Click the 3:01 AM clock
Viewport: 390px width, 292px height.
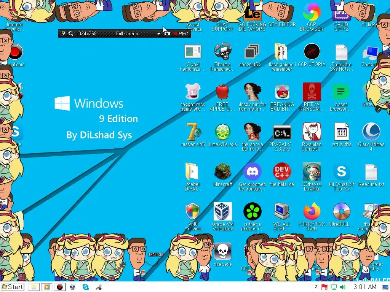click(365, 287)
